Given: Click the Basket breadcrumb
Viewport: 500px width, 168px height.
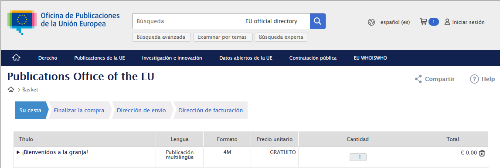Looking at the screenshot, I should 30,90.
